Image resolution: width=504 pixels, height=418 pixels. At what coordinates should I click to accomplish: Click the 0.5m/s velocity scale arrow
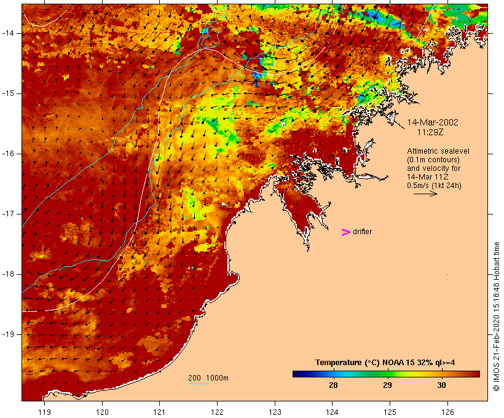click(x=425, y=194)
